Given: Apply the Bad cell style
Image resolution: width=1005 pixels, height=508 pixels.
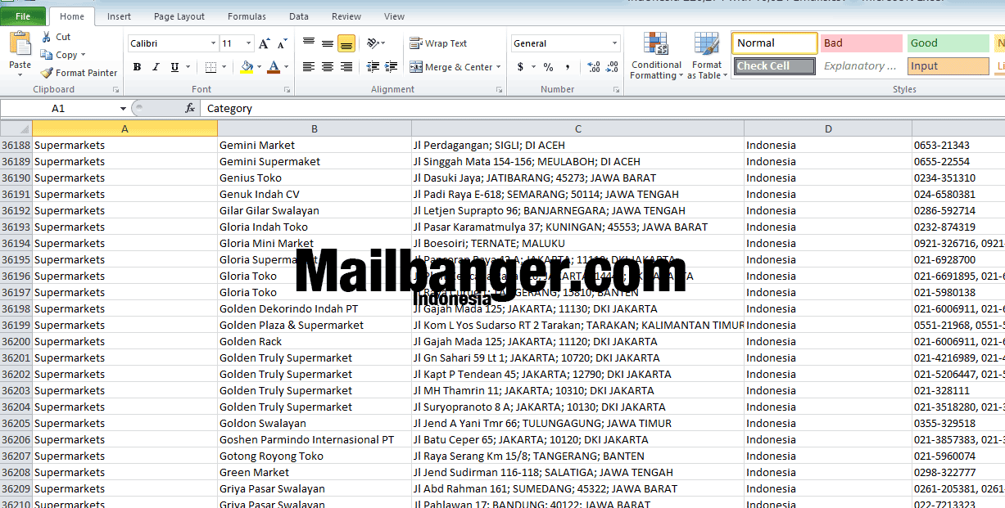Looking at the screenshot, I should (862, 43).
